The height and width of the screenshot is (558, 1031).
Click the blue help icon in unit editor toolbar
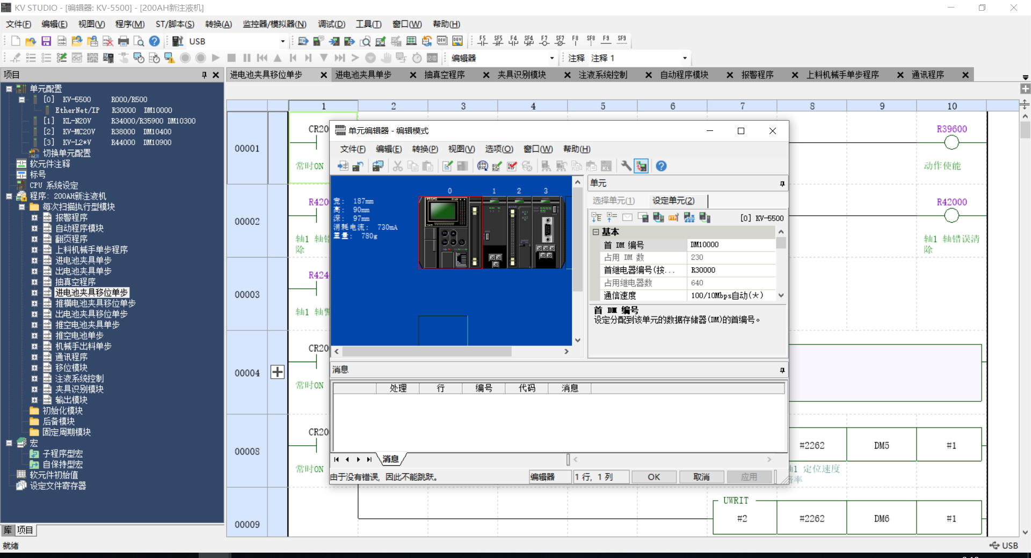pyautogui.click(x=661, y=166)
